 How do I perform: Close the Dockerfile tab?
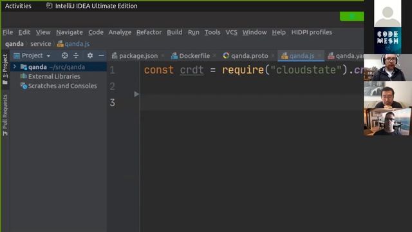click(214, 56)
